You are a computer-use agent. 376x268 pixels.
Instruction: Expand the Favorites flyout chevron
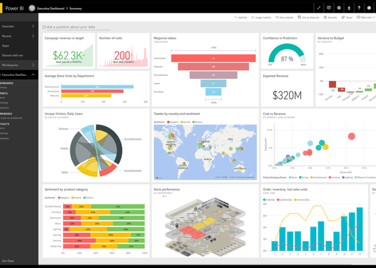[x=33, y=26]
